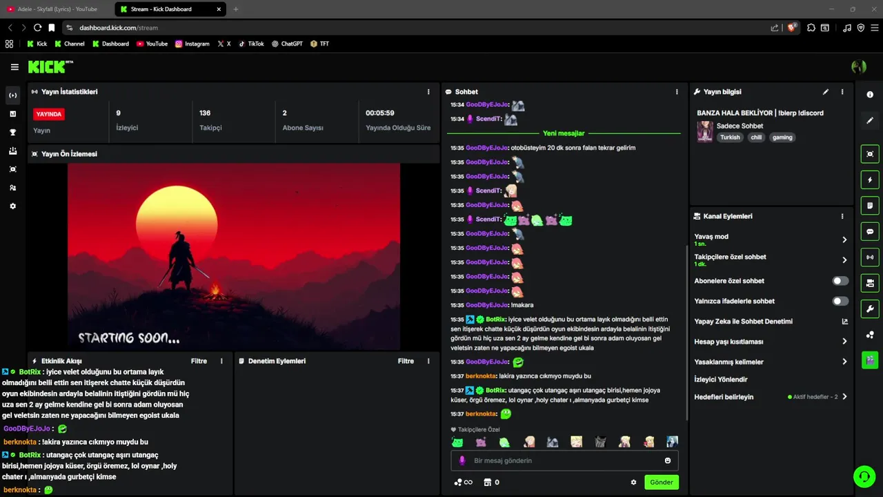Open Sohbet panel three-dot menu
This screenshot has width=883, height=497.
click(677, 92)
